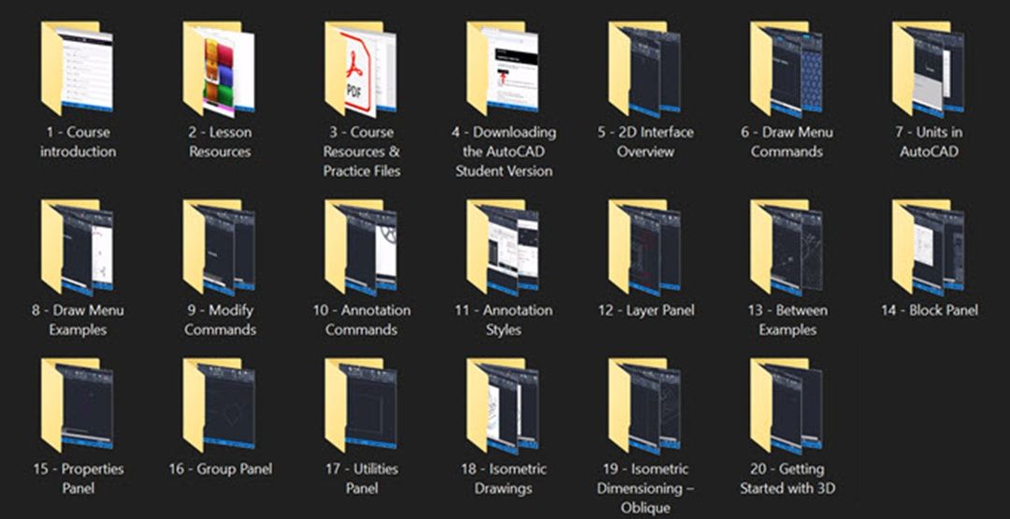Viewport: 1010px width, 519px height.
Task: Open the '1 - Course introduction' folder icon
Action: click(78, 67)
